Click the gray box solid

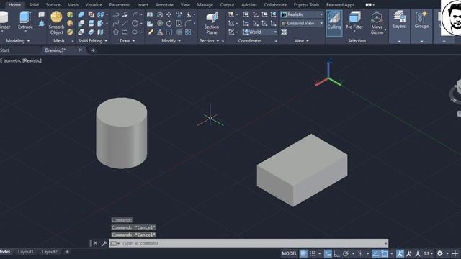[302, 171]
